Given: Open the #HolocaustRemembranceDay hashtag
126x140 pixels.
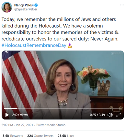Looking at the screenshot, I should click(34, 45).
